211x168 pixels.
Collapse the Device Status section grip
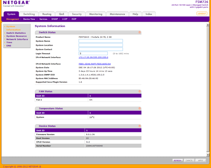(37, 126)
